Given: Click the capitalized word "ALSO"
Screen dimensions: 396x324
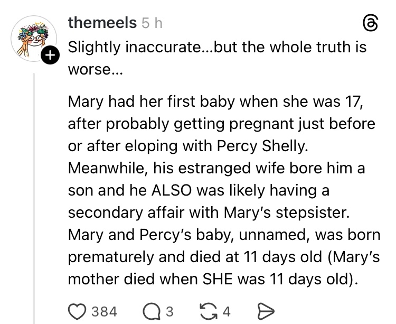Looking at the screenshot, I should pos(170,190).
